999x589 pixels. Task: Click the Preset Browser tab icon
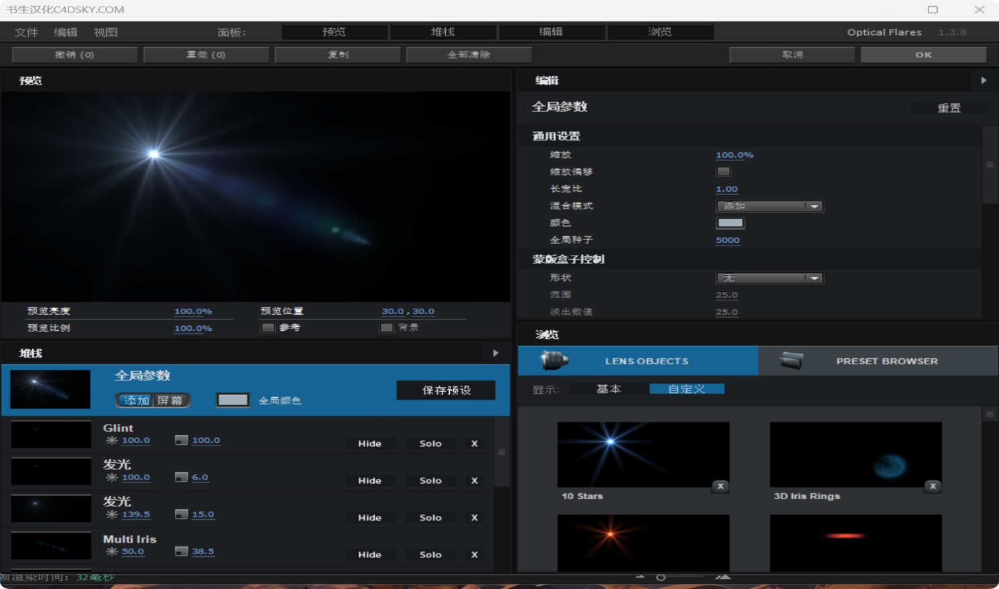click(x=791, y=361)
